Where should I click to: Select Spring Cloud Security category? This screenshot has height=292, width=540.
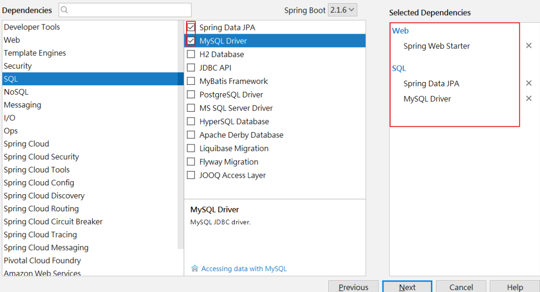(x=90, y=157)
